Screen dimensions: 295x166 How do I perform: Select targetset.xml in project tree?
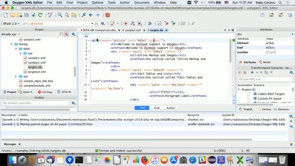coord(37,72)
